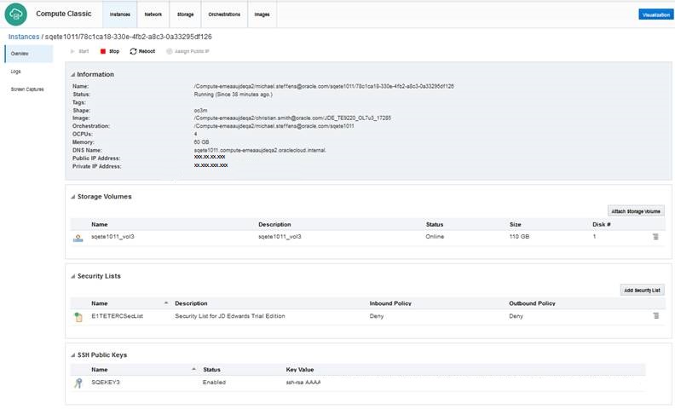Click the Inbound Policy column header

tap(390, 303)
